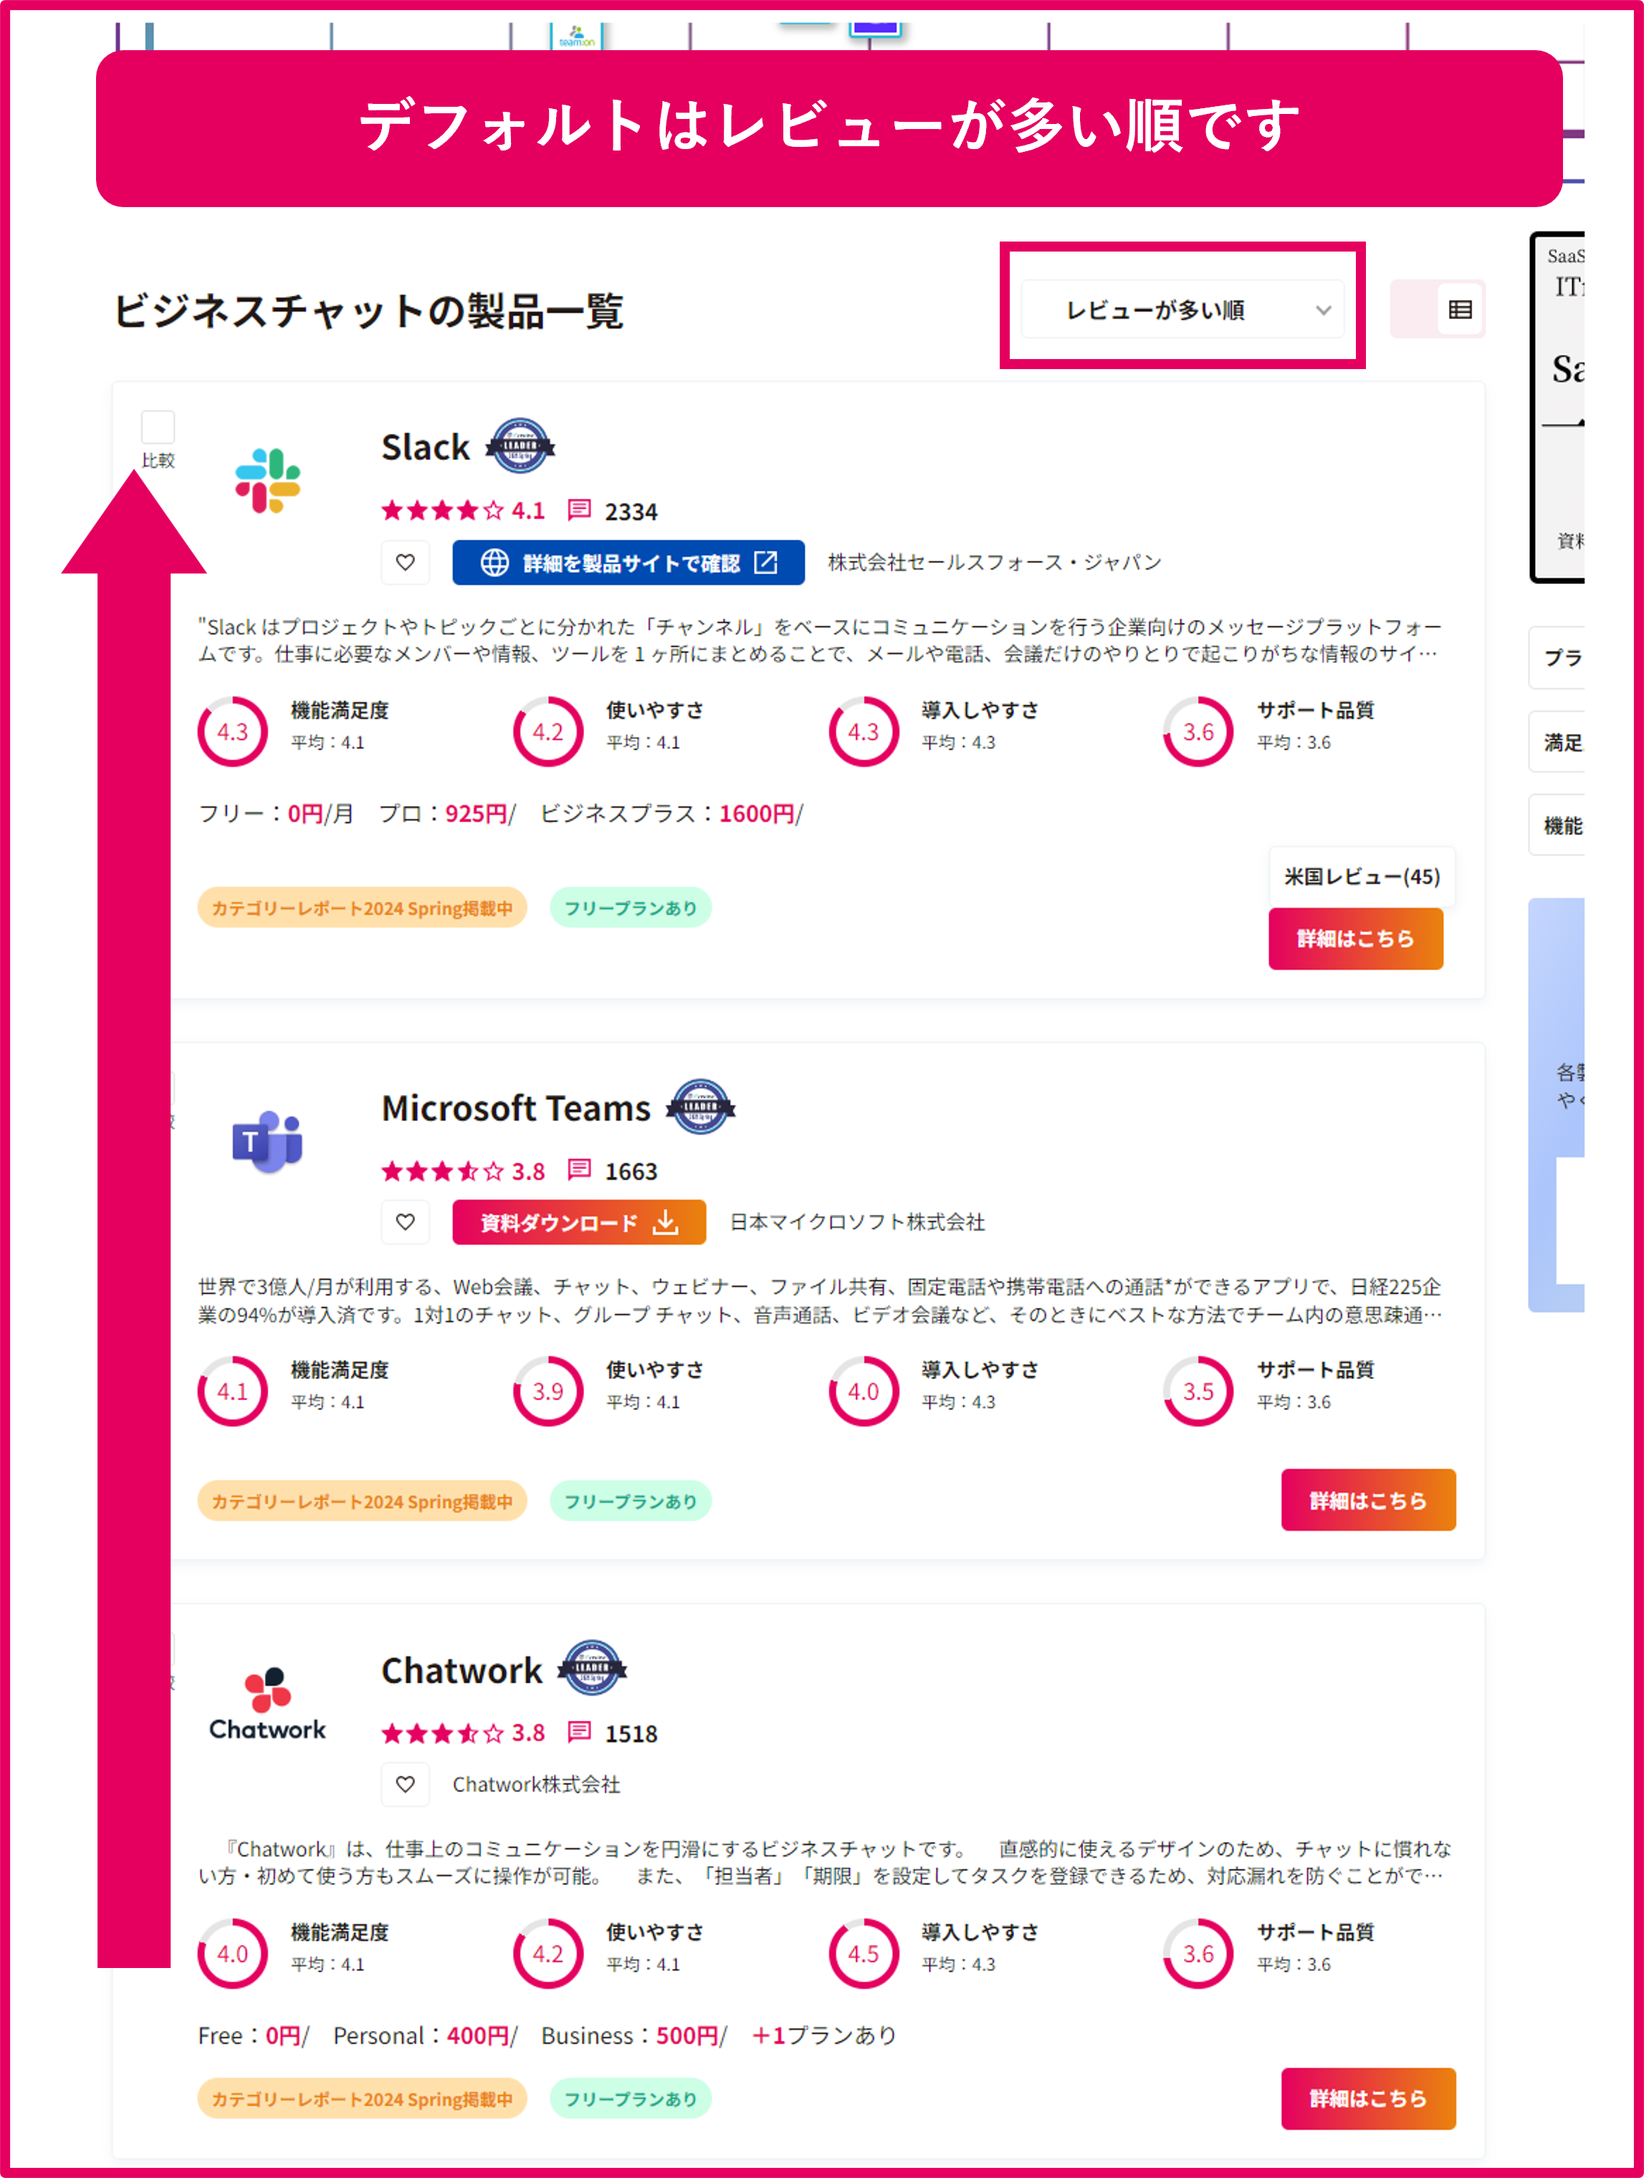This screenshot has height=2178, width=1644.
Task: Select the カテゴリーレポート2024 Spring掲載中 tag
Action: tap(363, 907)
